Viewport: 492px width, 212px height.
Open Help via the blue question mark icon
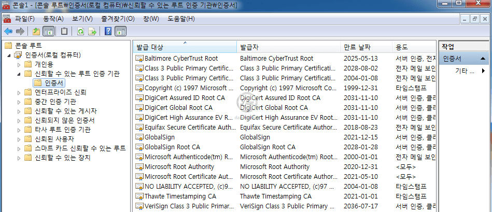point(108,32)
